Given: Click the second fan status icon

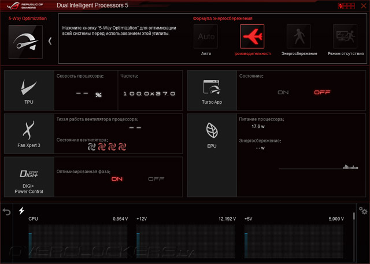Looking at the screenshot, I should pos(102,147).
